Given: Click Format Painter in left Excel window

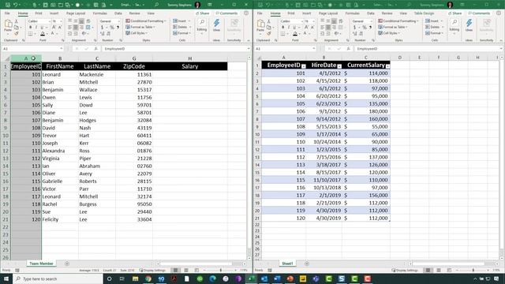Looking at the screenshot, I should pyautogui.click(x=17, y=33).
